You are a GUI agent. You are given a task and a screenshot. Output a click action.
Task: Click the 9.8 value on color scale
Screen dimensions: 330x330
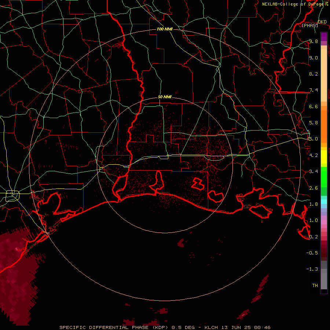point(313,41)
